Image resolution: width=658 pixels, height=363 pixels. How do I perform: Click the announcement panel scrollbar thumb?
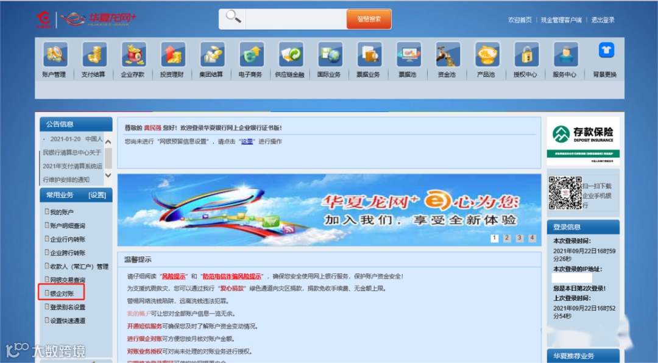(x=108, y=158)
